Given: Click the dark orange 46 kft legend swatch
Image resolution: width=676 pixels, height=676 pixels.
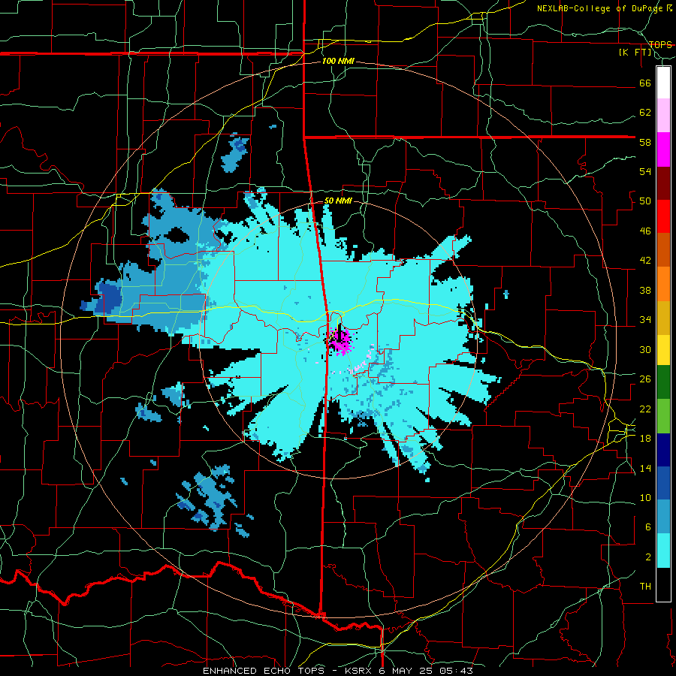Looking at the screenshot, I should [x=663, y=249].
